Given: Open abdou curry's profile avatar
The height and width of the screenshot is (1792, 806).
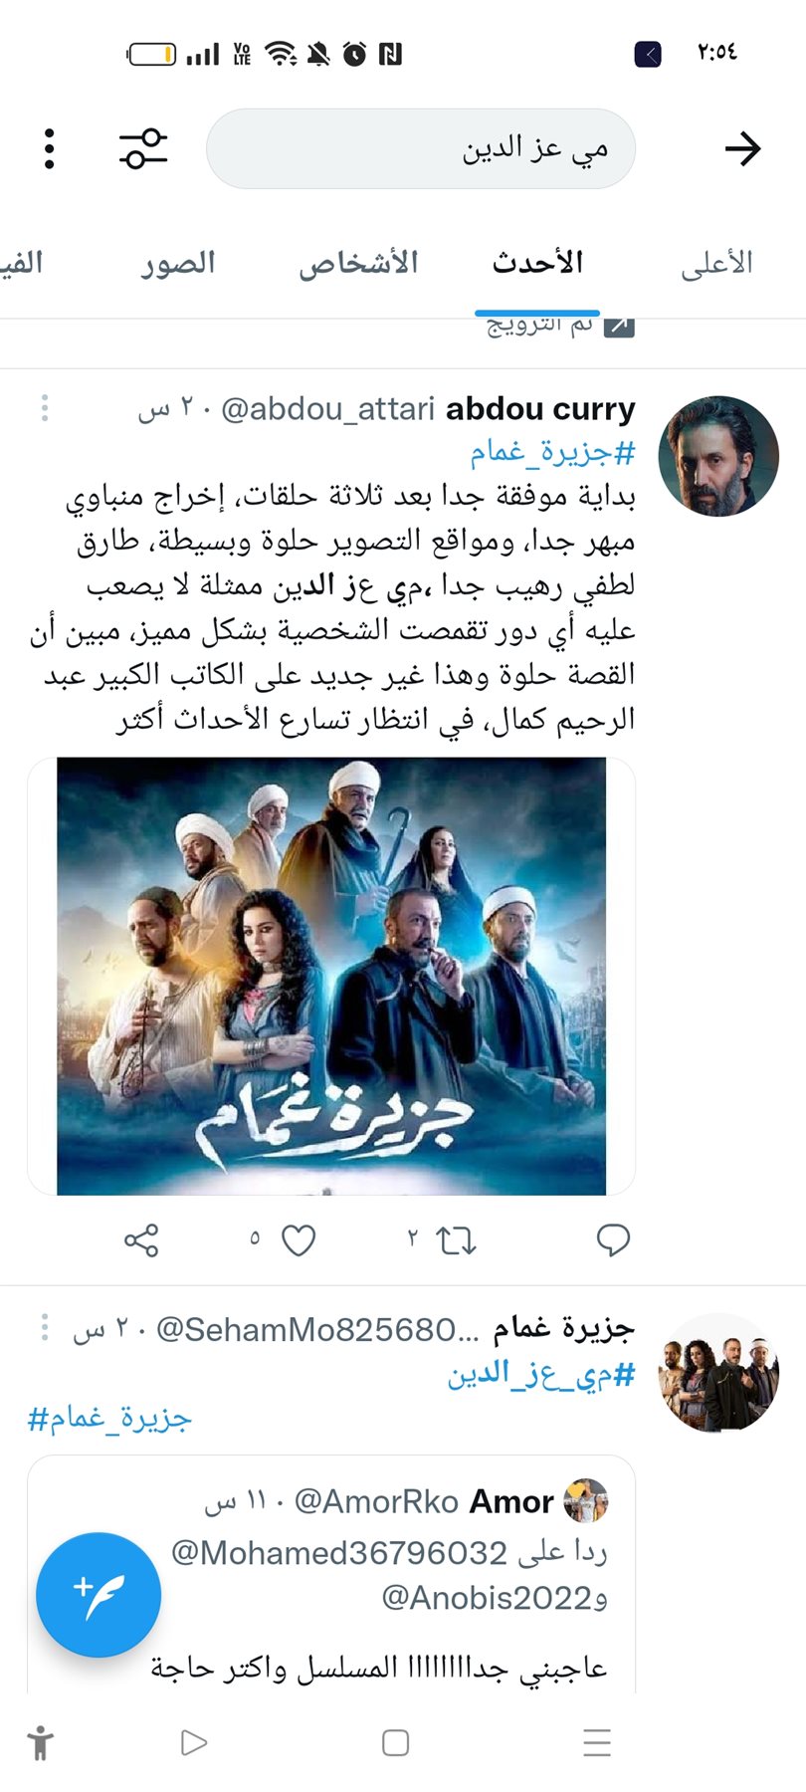Looking at the screenshot, I should coord(719,456).
